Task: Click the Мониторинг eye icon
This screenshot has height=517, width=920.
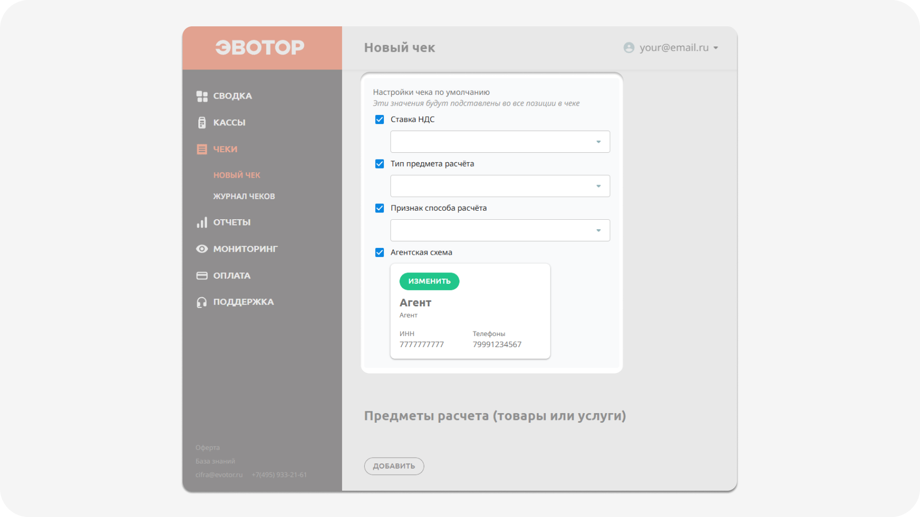Action: [202, 249]
